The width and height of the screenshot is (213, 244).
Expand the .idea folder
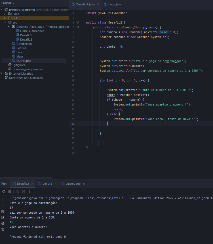click(x=5, y=14)
